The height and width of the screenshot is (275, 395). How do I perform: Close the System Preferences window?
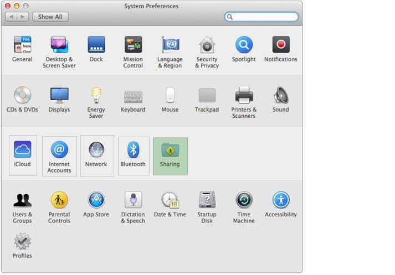point(8,6)
